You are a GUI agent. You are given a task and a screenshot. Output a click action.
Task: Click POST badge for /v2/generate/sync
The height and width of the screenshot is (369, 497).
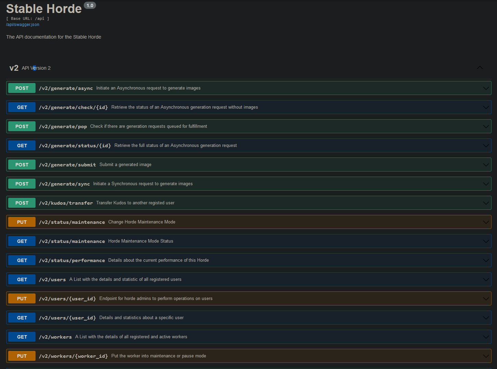(x=22, y=184)
